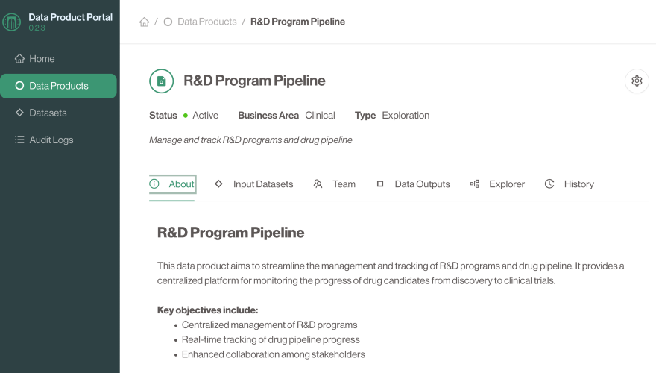Screen dimensions: 656x373
Task: Click the graph icon beside Explorer
Action: click(474, 184)
